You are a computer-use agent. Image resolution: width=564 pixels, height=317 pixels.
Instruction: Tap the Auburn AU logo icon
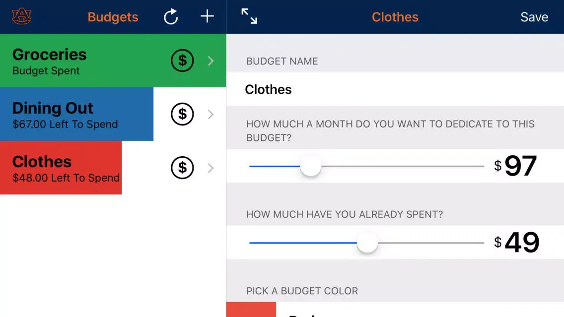click(21, 16)
